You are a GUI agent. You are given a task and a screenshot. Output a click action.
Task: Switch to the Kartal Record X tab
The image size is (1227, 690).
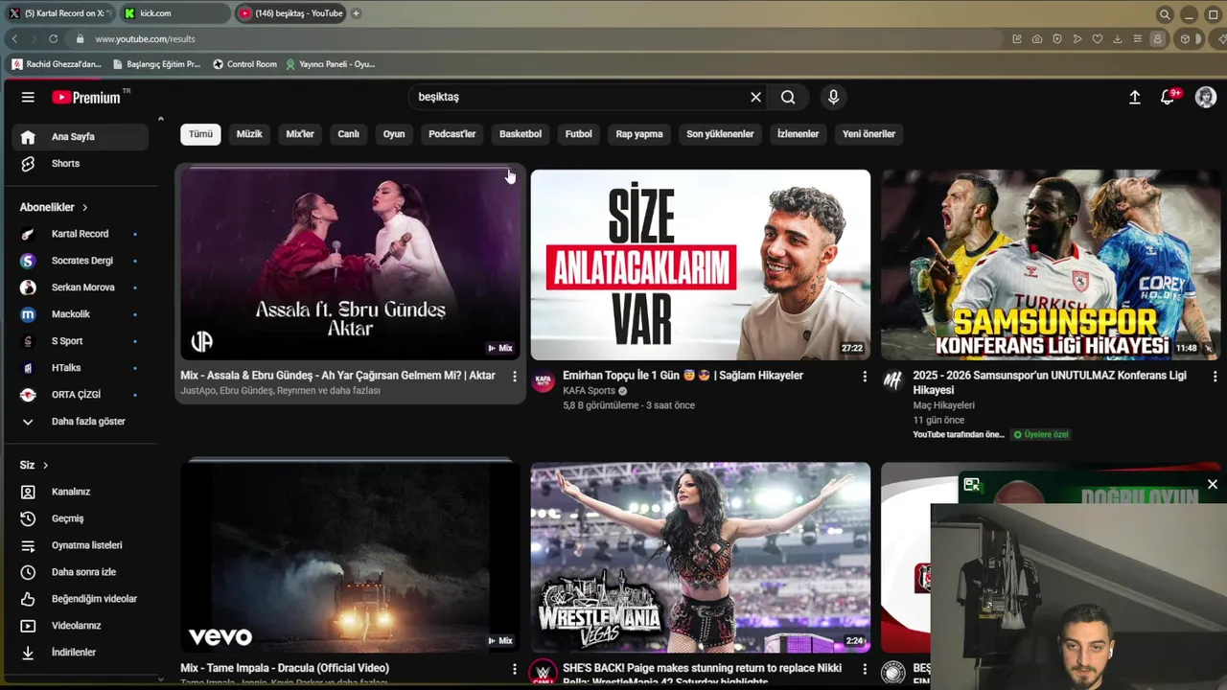[59, 13]
